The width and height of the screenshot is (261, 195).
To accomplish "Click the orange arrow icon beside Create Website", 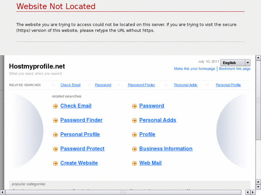I will (x=55, y=164).
